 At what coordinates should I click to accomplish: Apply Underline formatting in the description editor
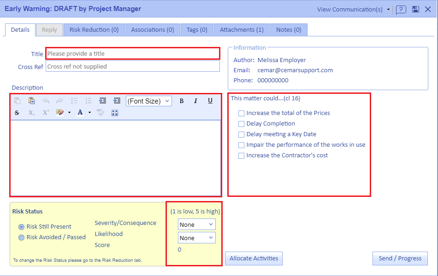pos(210,101)
